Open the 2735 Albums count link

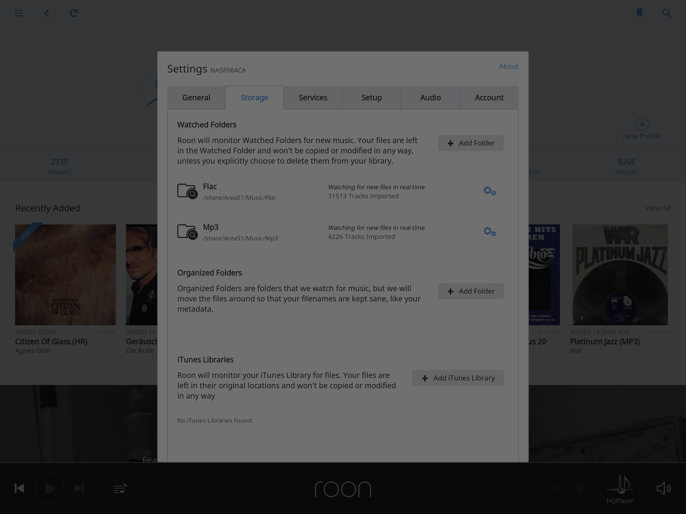(59, 166)
